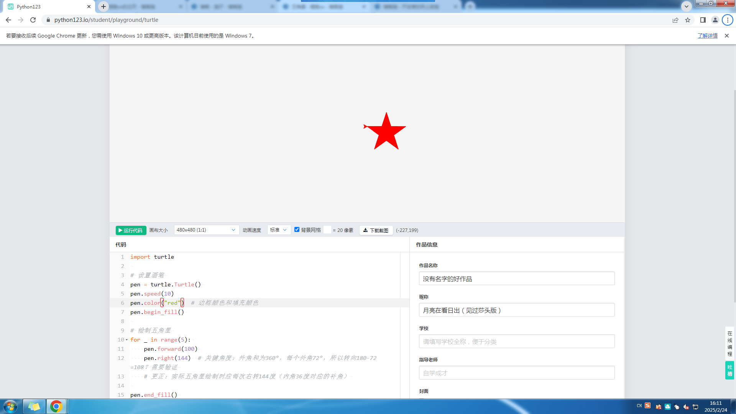
Task: Download the screenshot with 下载截图
Action: [376, 230]
